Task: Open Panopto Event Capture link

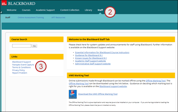Action: [x=23, y=65]
